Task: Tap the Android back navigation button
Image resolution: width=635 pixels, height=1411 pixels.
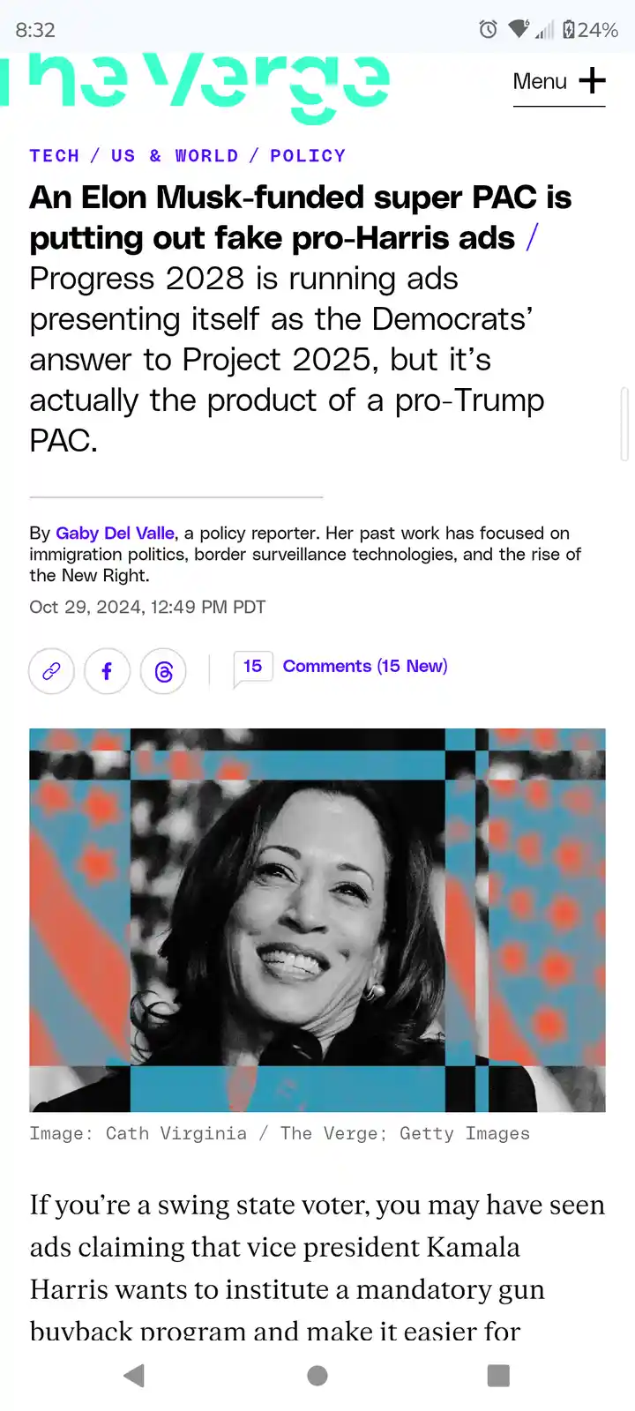Action: click(x=134, y=1375)
